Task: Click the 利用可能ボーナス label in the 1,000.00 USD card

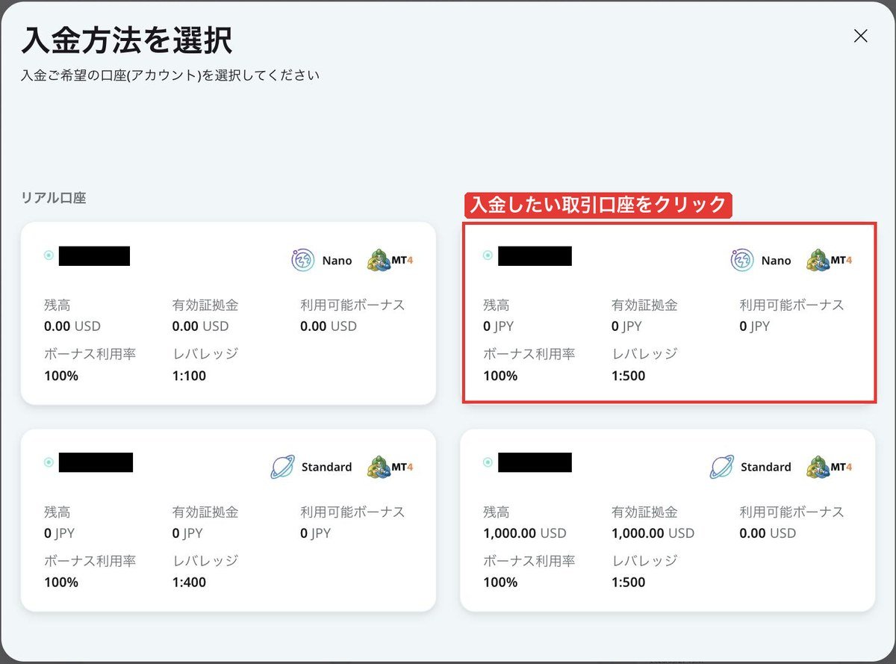Action: click(x=791, y=512)
